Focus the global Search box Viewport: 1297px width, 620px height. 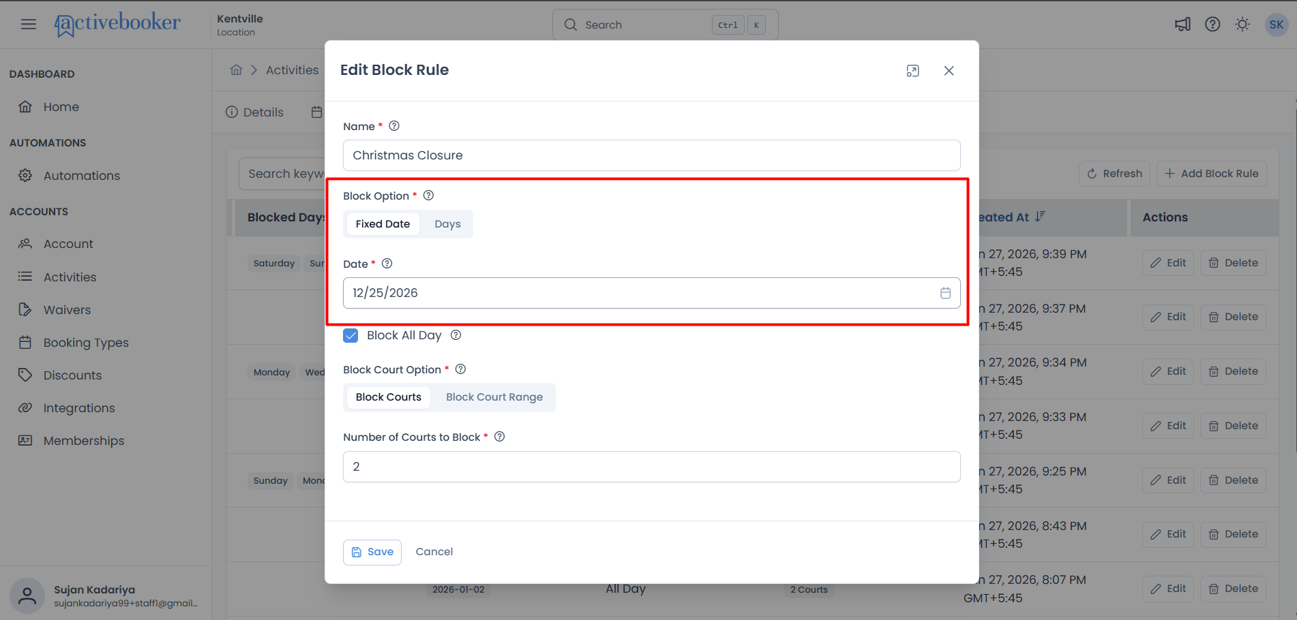tap(665, 25)
